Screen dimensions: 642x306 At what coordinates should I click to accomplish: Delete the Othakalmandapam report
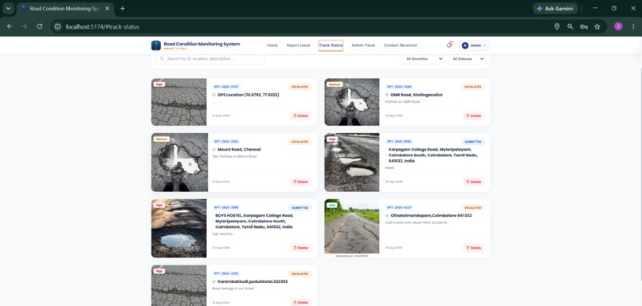(x=474, y=248)
